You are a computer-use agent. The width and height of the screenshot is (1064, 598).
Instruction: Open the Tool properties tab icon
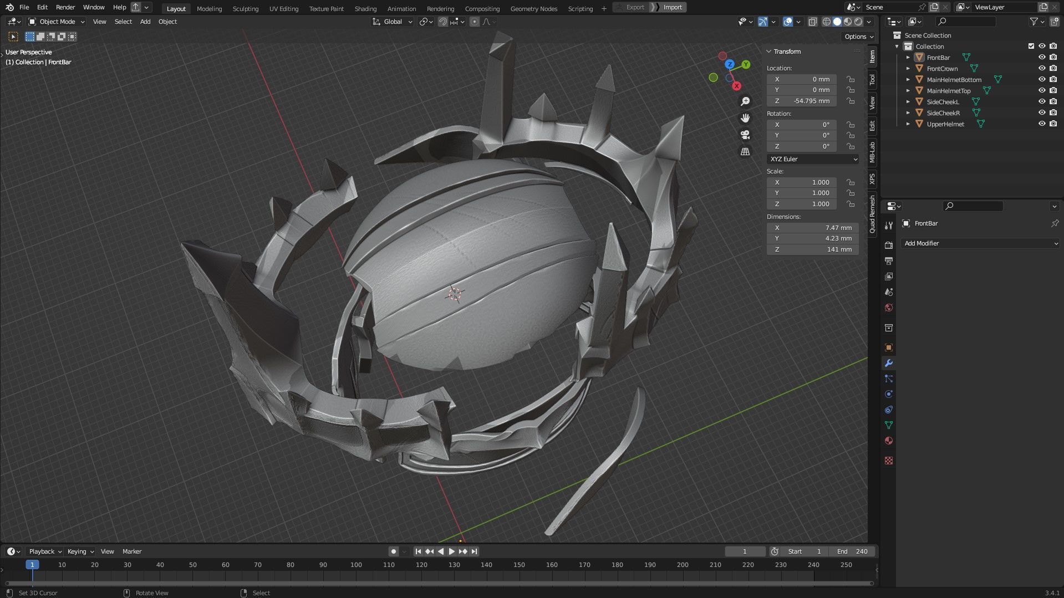889,225
